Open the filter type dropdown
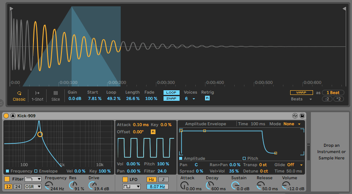The width and height of the screenshot is (352, 194). coord(33,179)
